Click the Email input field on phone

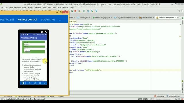click(34, 49)
